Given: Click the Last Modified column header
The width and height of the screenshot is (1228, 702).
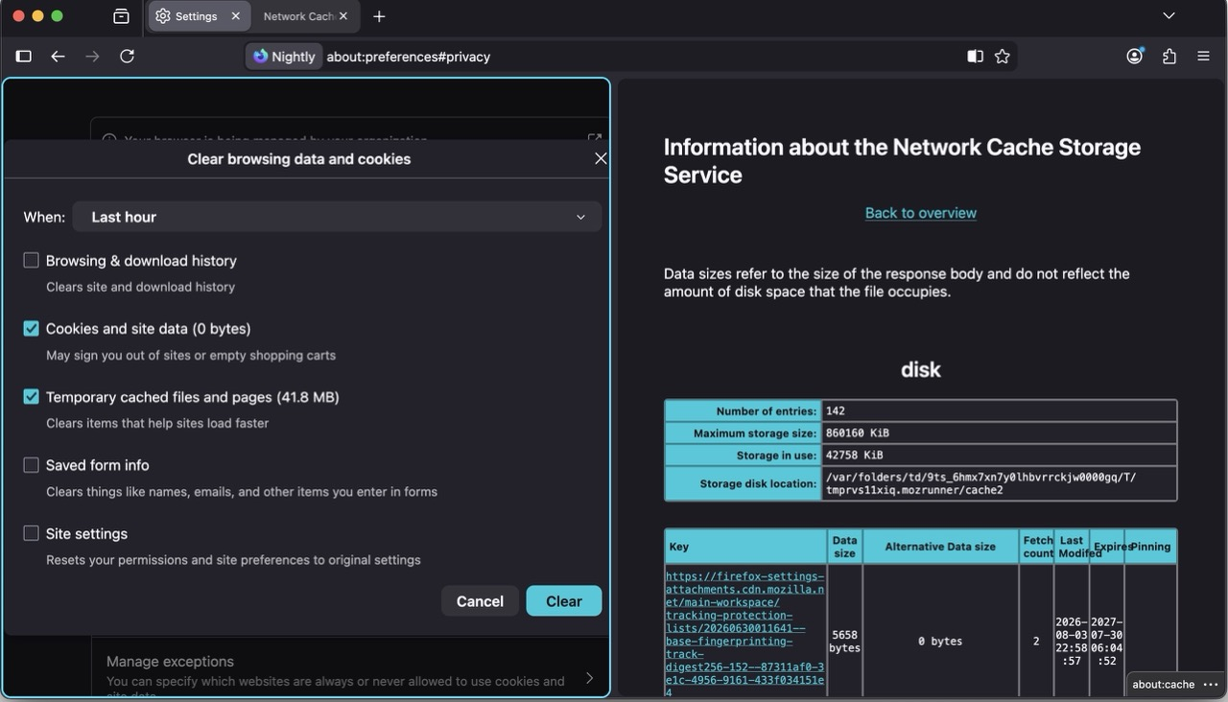Looking at the screenshot, I should click(1072, 547).
